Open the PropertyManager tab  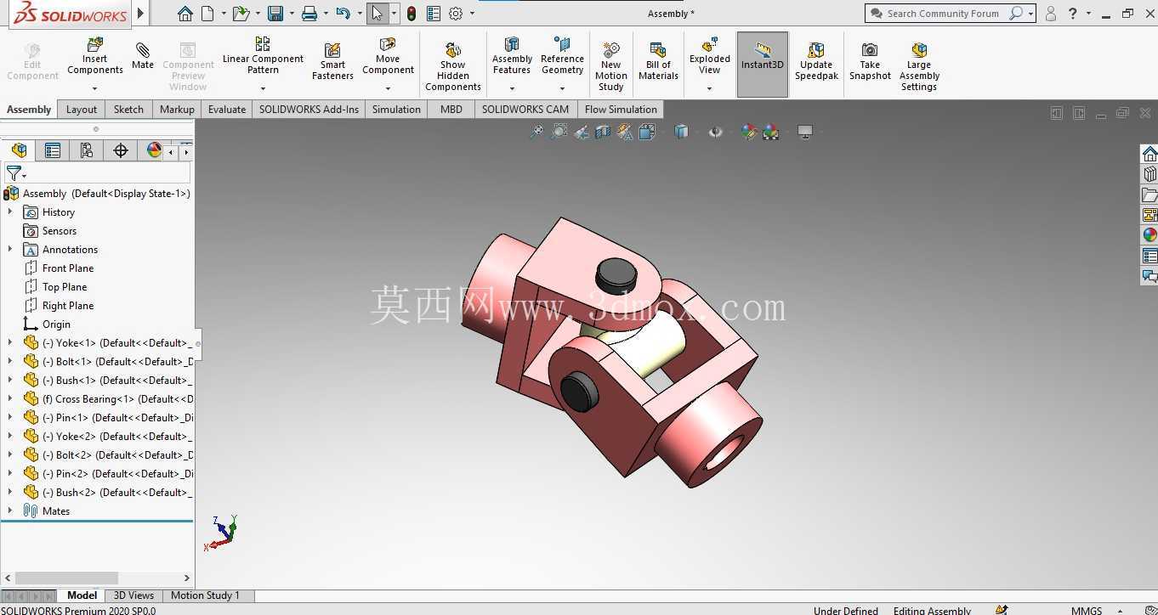[x=53, y=150]
